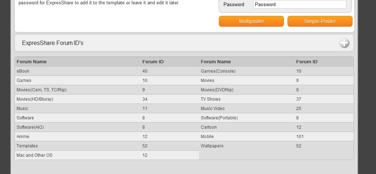Click the Music Video forum row

tap(212, 109)
